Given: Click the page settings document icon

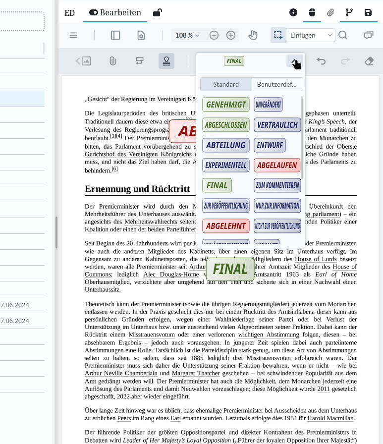Looking at the screenshot, I should pos(141,35).
